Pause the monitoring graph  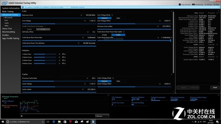pyautogui.click(x=21, y=116)
